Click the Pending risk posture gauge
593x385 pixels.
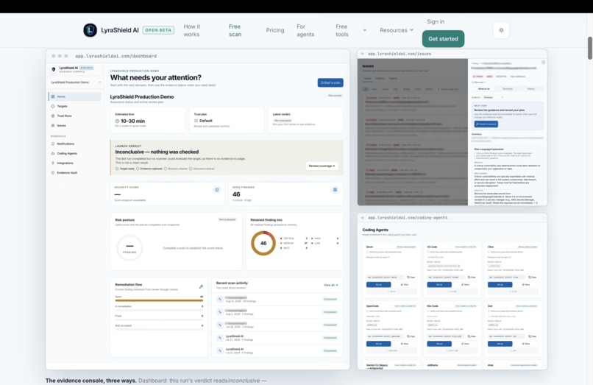[129, 248]
